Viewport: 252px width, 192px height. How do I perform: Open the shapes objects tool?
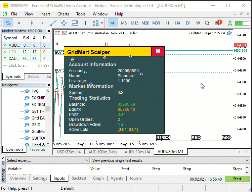[96, 23]
